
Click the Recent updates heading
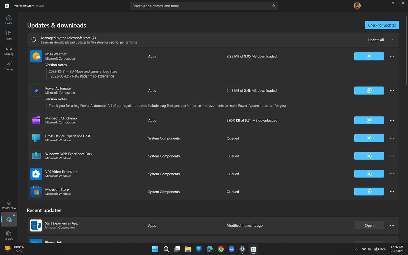point(44,210)
